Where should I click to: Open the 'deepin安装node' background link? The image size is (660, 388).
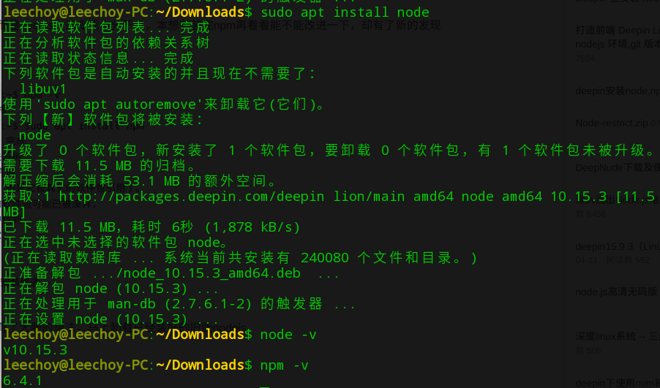click(618, 91)
